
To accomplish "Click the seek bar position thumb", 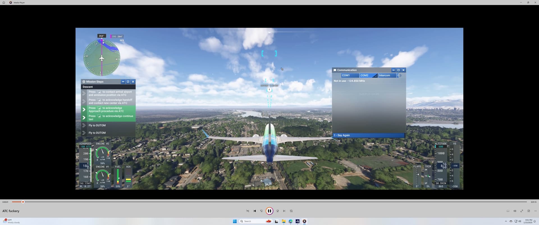I will [x=23, y=202].
